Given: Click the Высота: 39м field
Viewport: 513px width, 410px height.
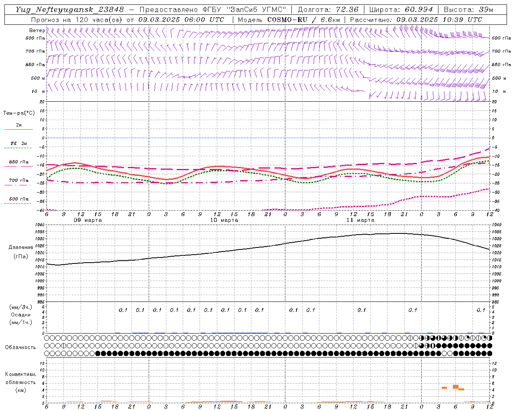Looking at the screenshot, I should 468,10.
